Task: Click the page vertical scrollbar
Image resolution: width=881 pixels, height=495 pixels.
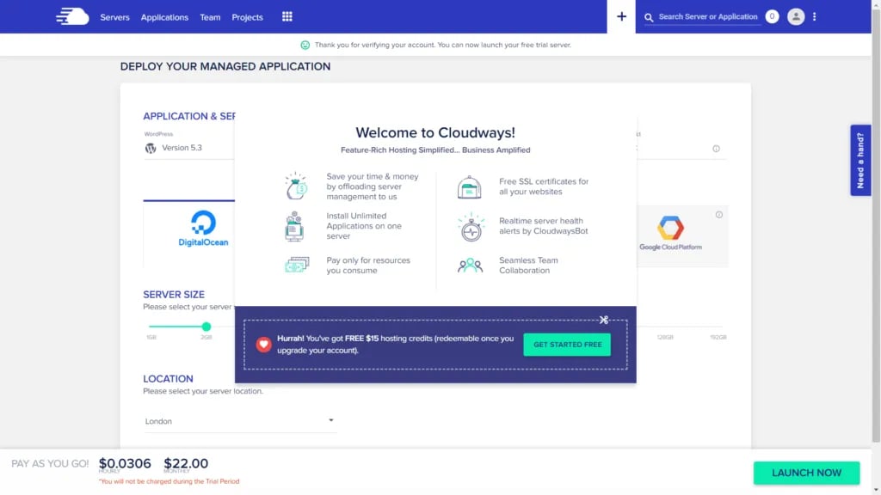Action: tap(876, 224)
